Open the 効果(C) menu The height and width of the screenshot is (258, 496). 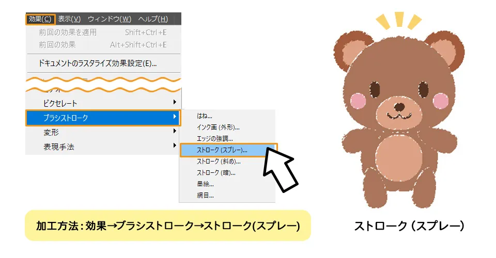[40, 19]
